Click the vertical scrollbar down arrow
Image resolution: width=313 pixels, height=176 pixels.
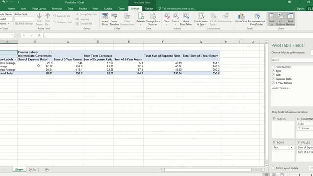(267, 165)
